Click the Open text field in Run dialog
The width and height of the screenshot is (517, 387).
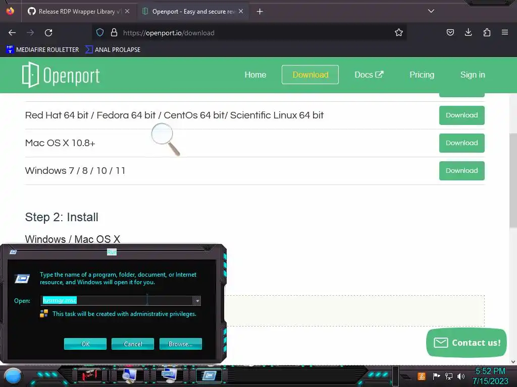(117, 300)
